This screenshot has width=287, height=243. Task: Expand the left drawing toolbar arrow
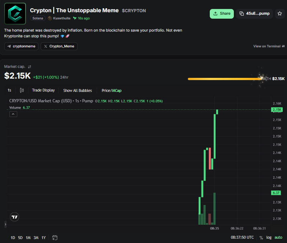pos(5,224)
